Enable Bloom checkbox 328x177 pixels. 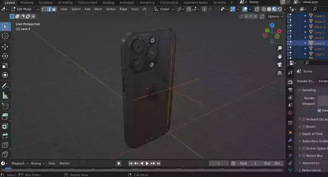point(304,127)
